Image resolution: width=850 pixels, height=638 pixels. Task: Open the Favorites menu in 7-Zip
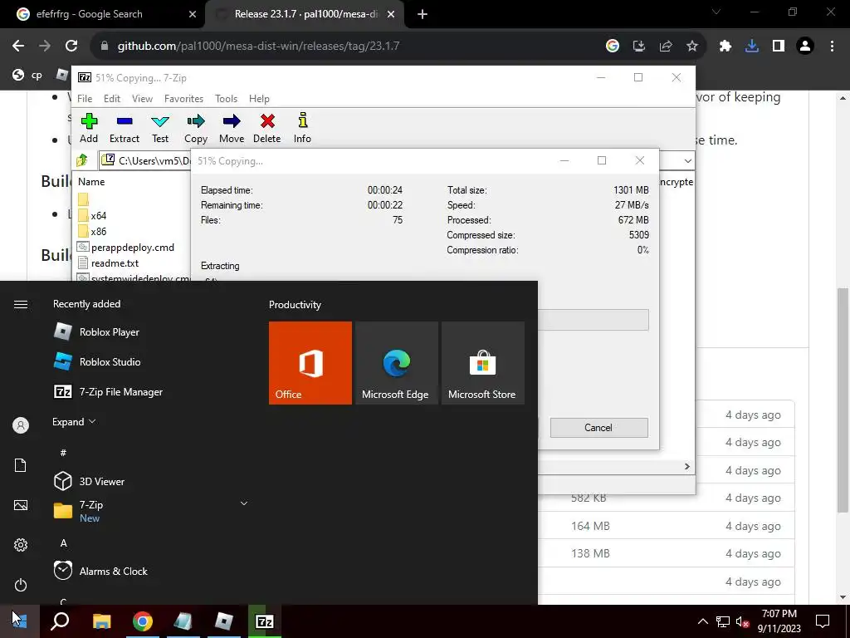pos(183,99)
